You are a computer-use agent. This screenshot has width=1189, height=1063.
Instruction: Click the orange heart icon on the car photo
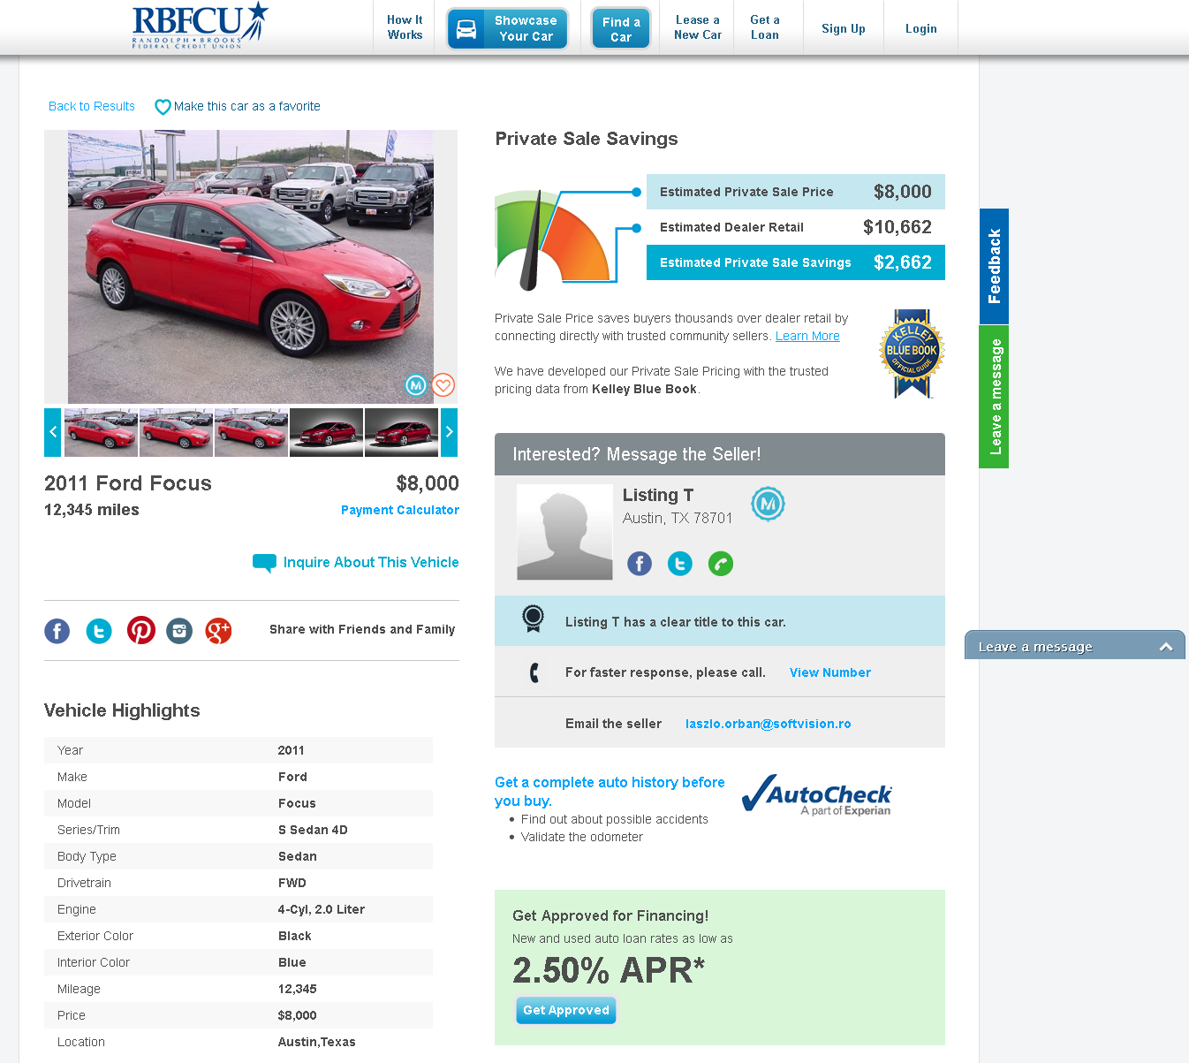[x=443, y=385]
